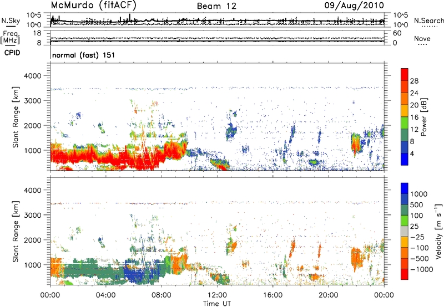Click the '4' tick on Power scale
This screenshot has height=307, width=444.
point(412,153)
